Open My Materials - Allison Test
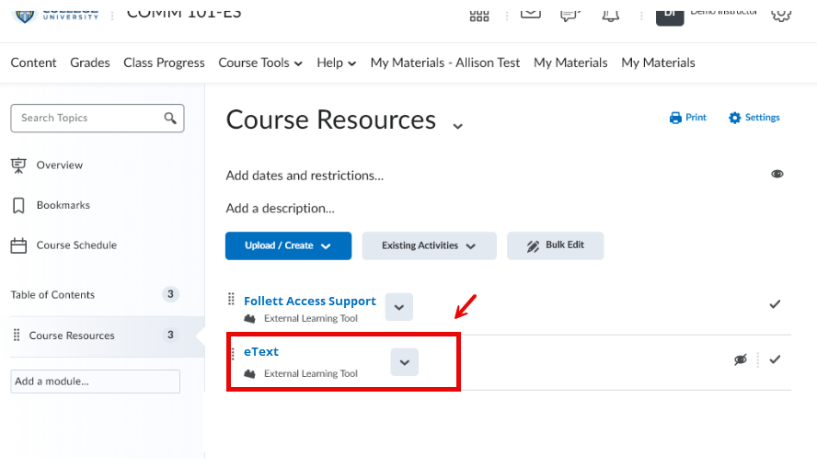This screenshot has height=467, width=817. [445, 63]
